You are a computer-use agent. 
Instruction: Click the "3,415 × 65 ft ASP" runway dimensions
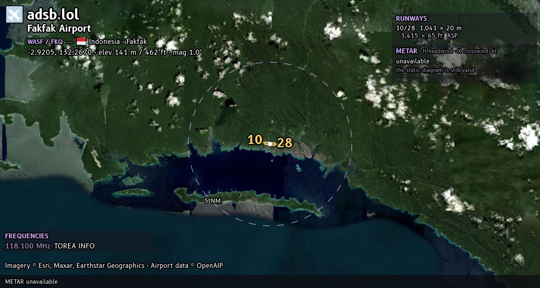[429, 36]
